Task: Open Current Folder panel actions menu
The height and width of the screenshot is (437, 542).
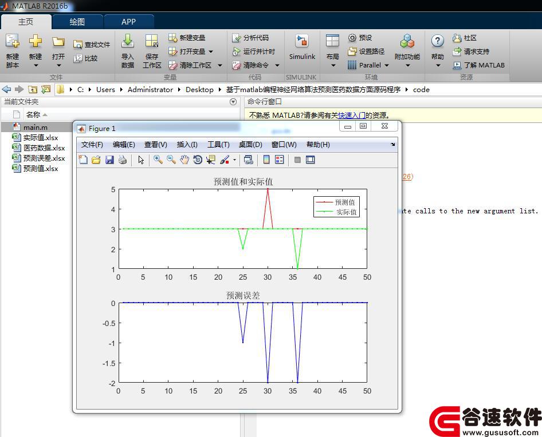Action: point(233,102)
